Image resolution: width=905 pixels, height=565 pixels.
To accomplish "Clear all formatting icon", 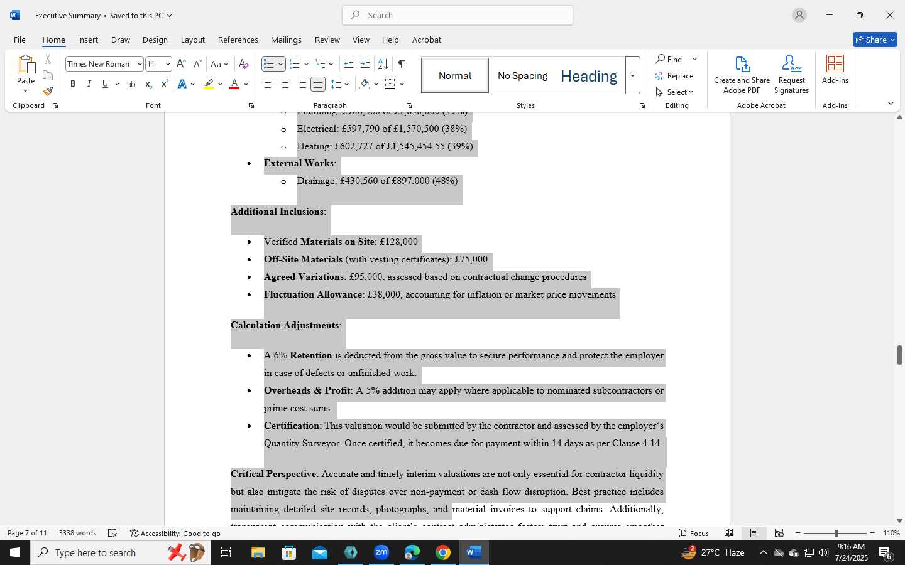I will [x=244, y=64].
